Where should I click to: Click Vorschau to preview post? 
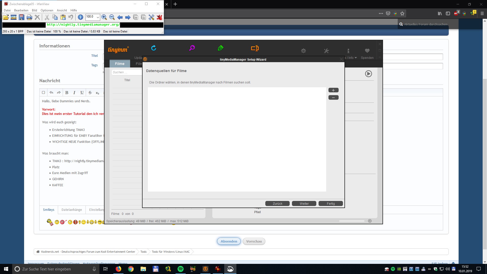254,241
